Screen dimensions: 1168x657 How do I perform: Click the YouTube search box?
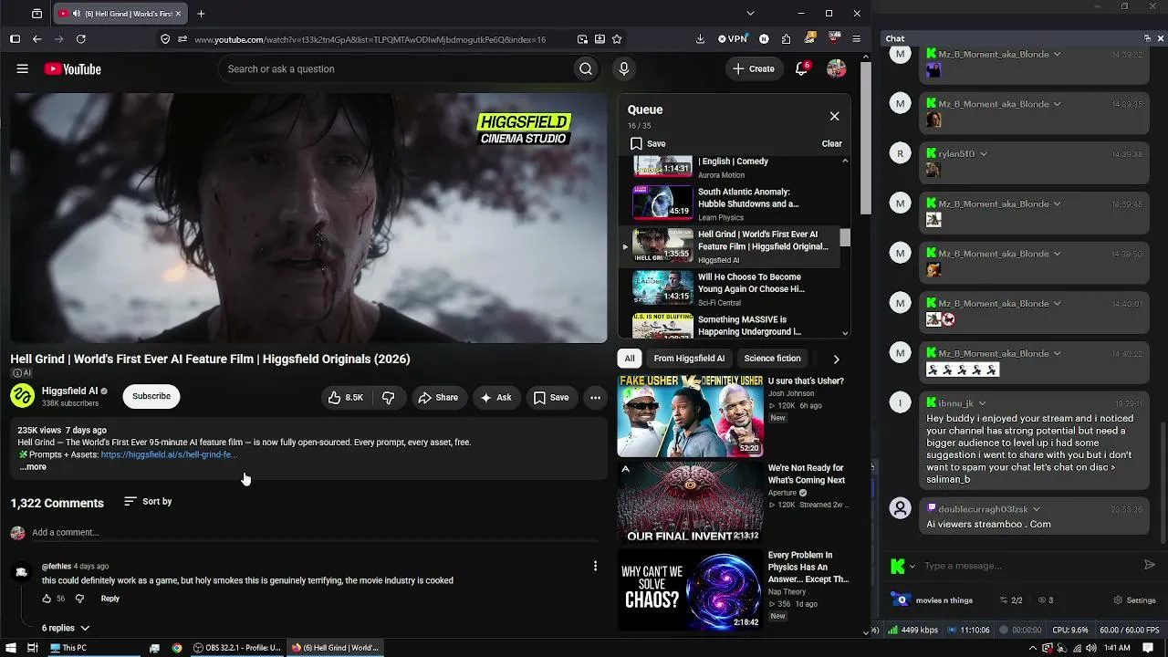[394, 68]
